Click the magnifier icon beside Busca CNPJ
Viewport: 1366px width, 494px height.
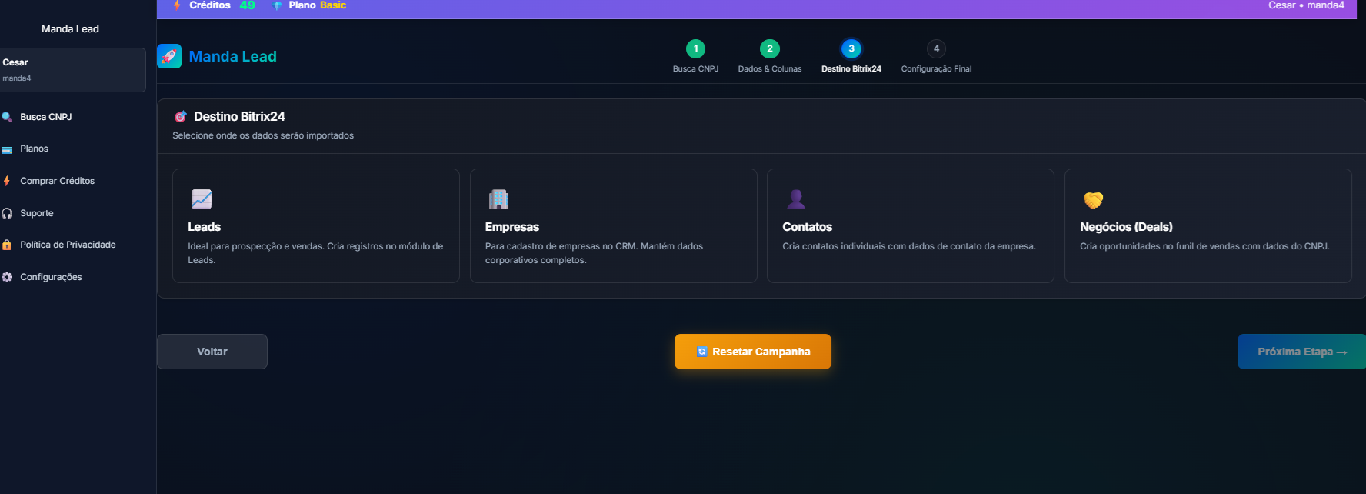point(7,117)
